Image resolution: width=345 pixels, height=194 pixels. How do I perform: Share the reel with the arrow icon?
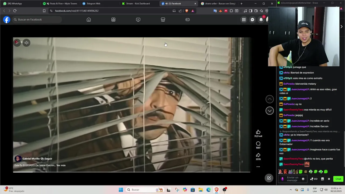(258, 155)
